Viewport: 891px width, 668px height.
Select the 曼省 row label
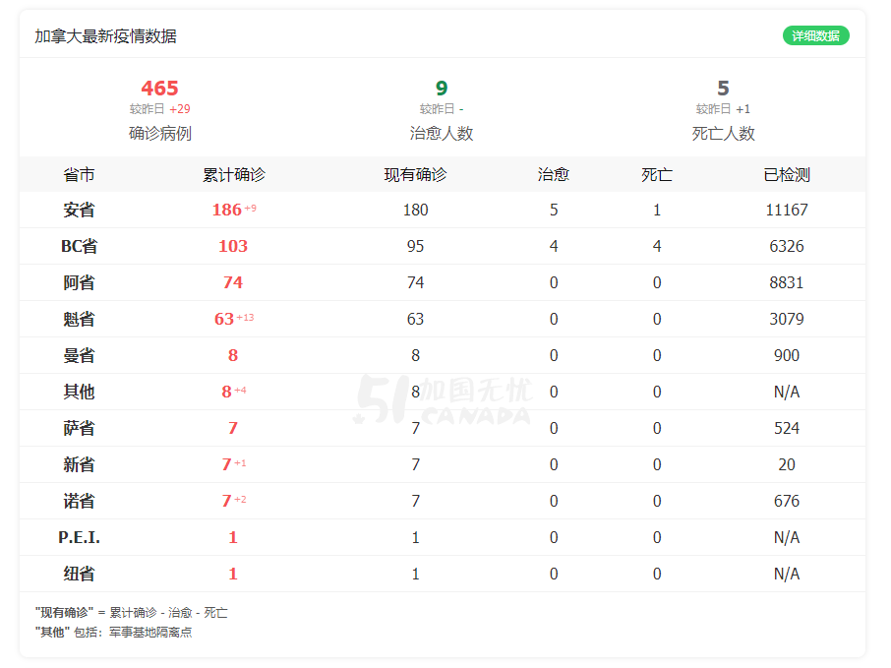click(79, 355)
